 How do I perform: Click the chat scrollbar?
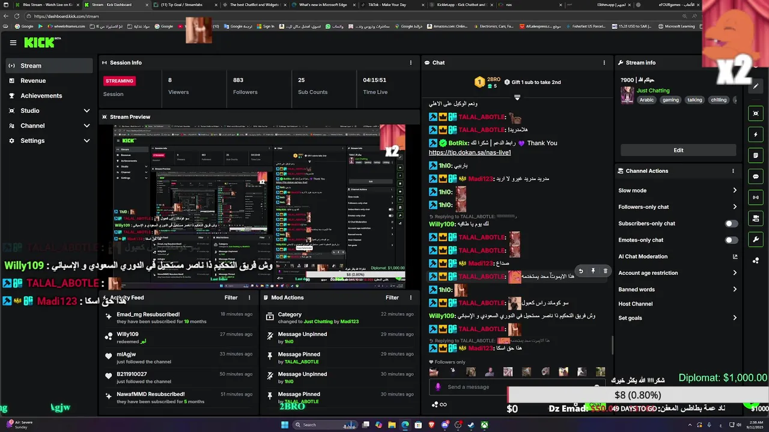pos(612,345)
